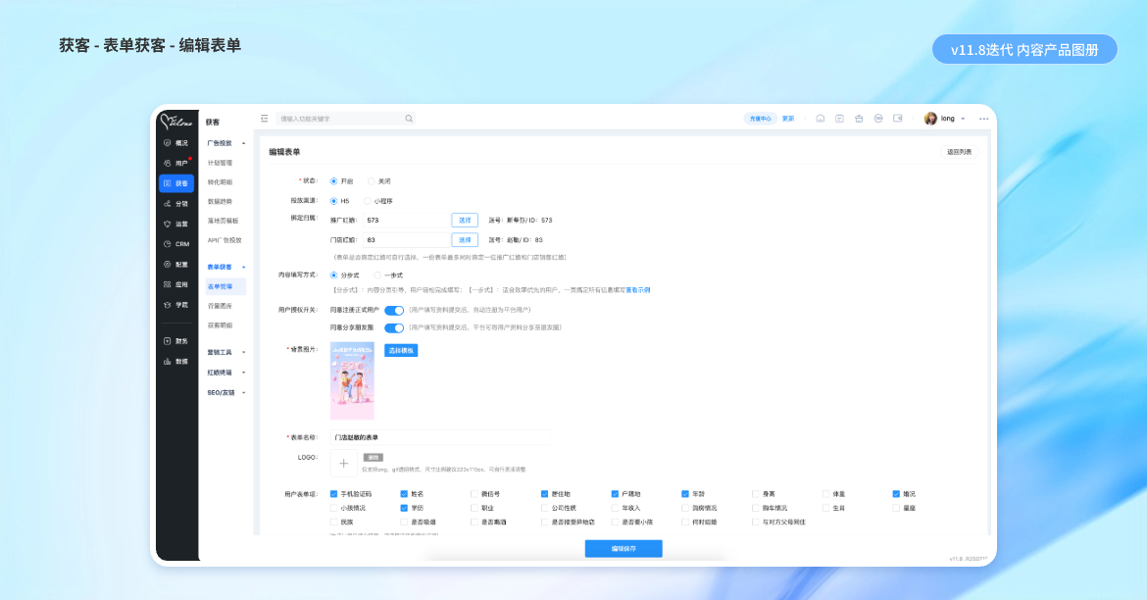Open the 数据 sidebar section
Viewport: 1147px width, 600px height.
click(176, 362)
